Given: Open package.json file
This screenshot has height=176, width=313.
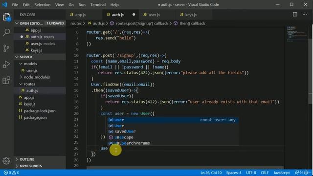Looking at the screenshot, I should [40, 117].
